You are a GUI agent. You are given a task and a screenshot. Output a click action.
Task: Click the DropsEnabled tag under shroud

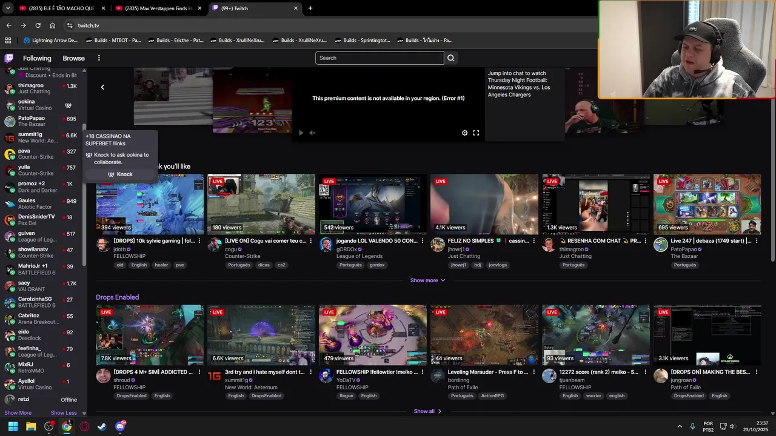(x=132, y=396)
